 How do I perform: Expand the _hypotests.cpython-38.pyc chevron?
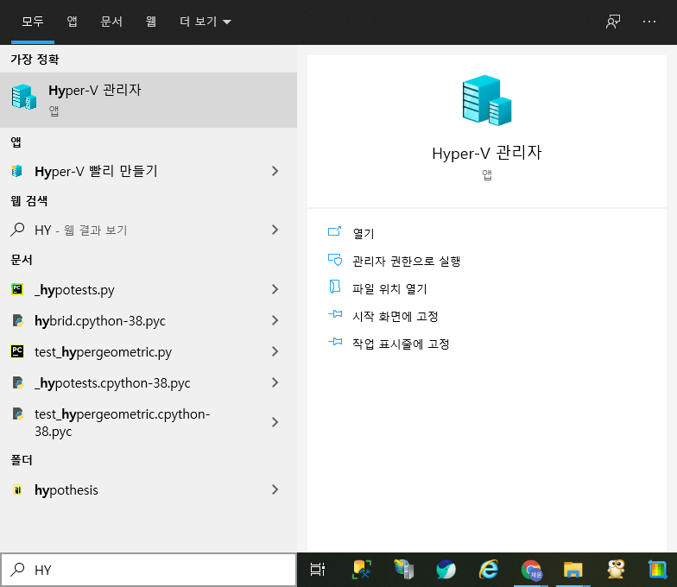pyautogui.click(x=275, y=382)
